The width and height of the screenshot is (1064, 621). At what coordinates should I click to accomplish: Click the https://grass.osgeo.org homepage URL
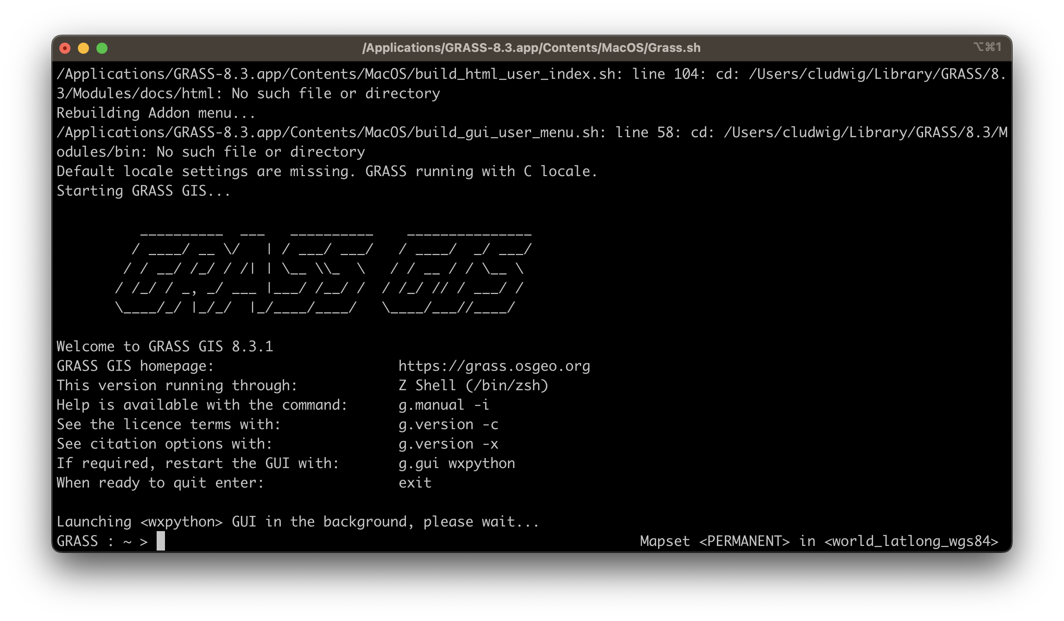[494, 366]
